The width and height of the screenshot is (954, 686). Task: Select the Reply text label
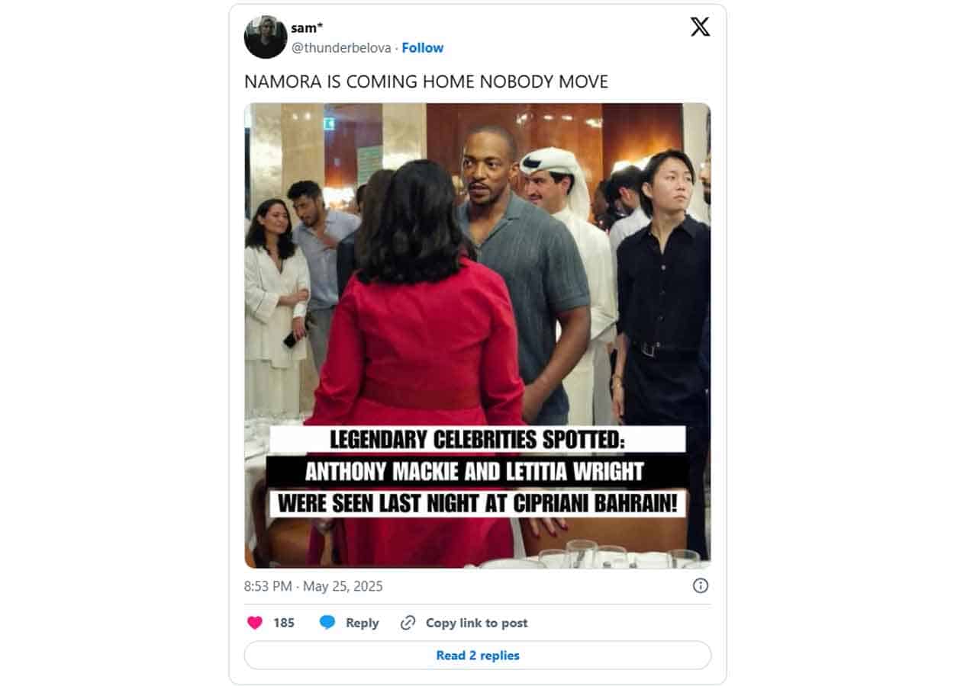point(362,623)
